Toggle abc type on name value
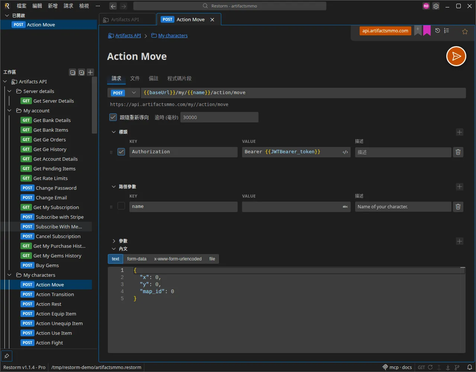476x372 pixels. tap(345, 206)
